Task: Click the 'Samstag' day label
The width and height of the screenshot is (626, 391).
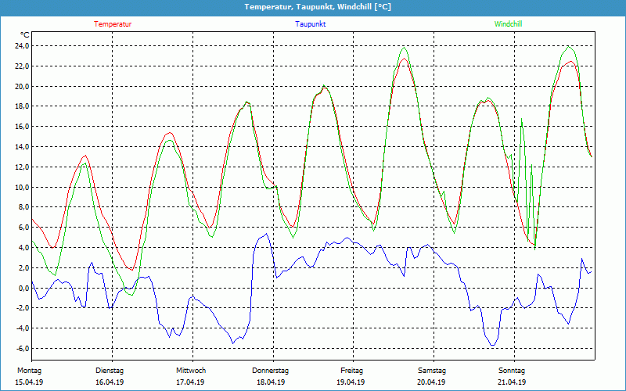Action: click(432, 371)
